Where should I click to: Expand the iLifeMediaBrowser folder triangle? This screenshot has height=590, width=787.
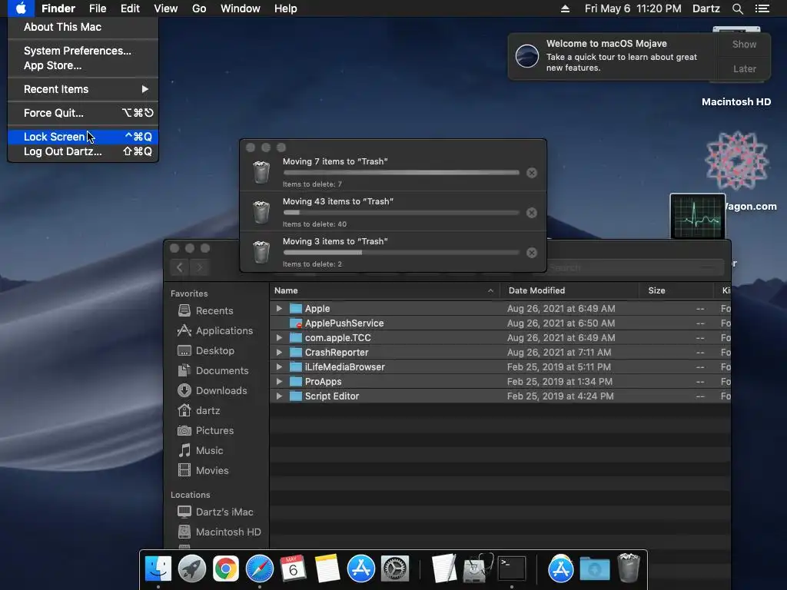click(279, 366)
